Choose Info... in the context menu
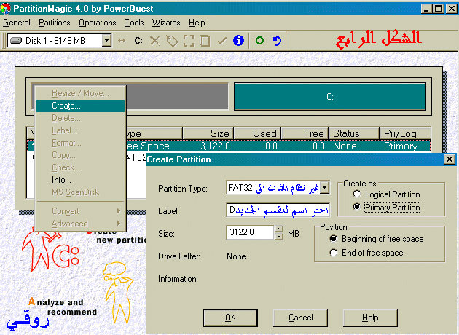Viewport: 459px width, 335px height. coord(80,180)
